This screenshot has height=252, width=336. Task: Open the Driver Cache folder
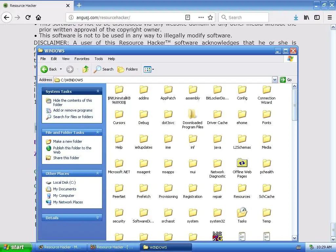pos(217,117)
